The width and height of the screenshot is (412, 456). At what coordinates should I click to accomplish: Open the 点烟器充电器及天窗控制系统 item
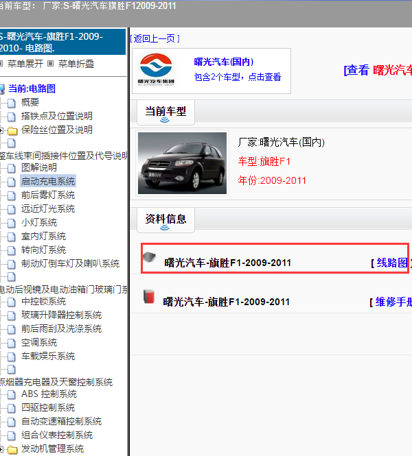pos(56,382)
